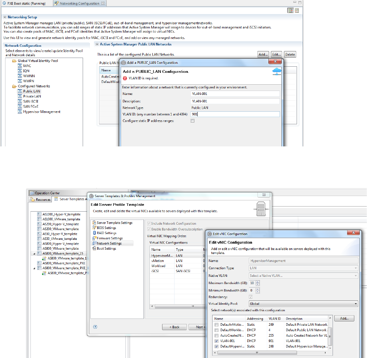This screenshot has height=358, width=367.
Task: Open RAID Settings in the template editor
Action: [x=106, y=233]
